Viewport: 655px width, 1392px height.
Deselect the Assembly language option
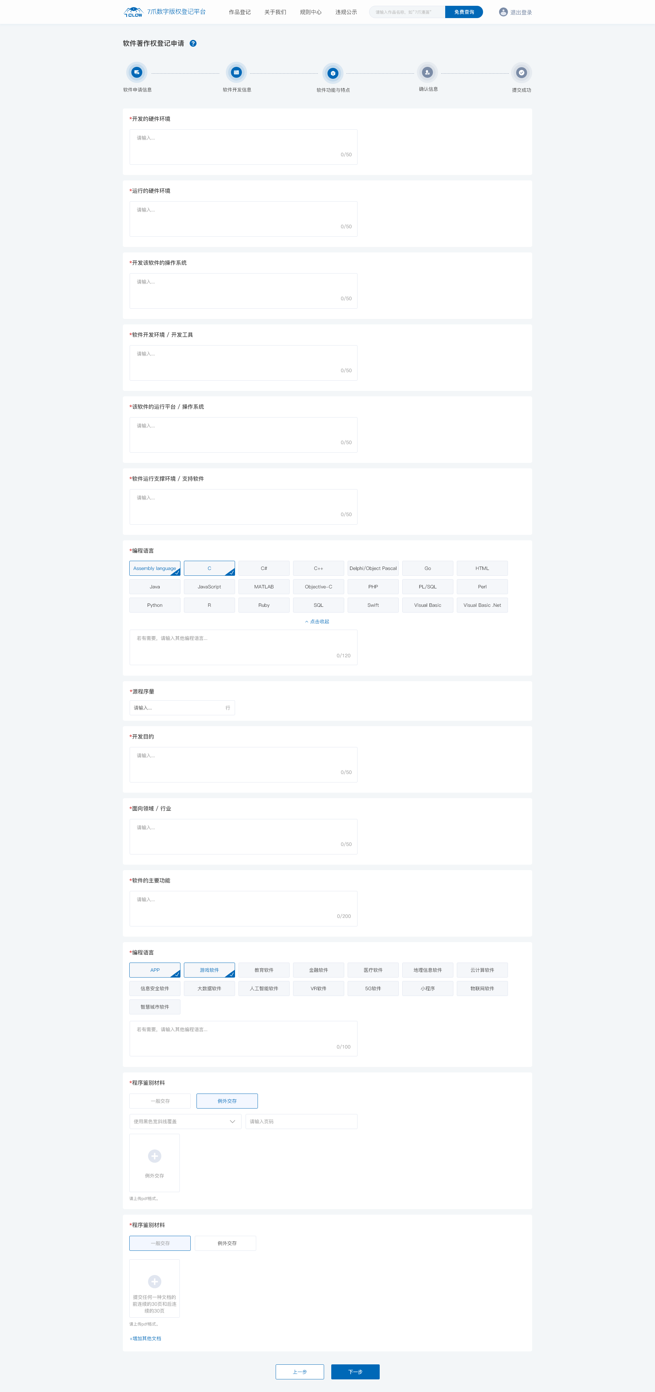[155, 568]
